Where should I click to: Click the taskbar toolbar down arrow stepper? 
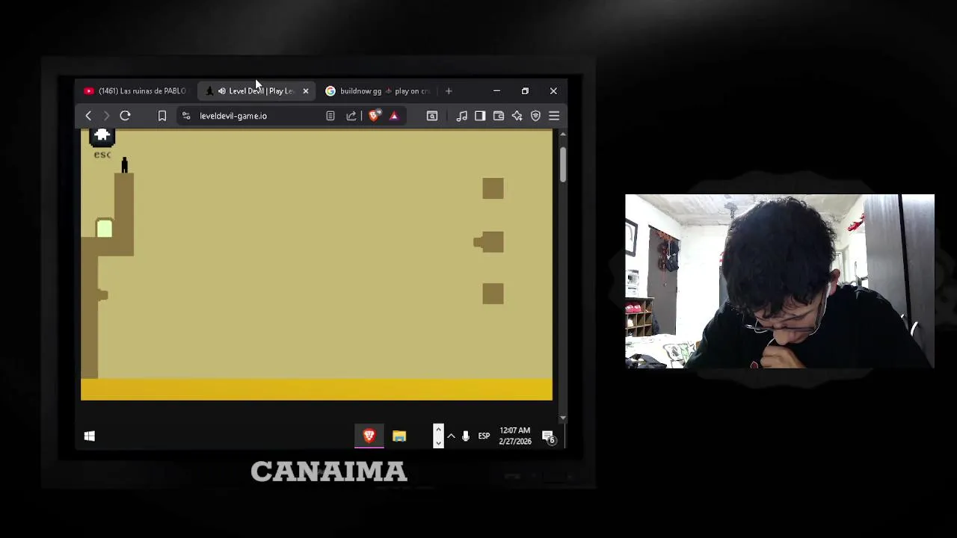pos(438,443)
